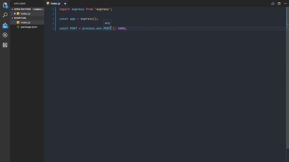Open package.json in the SHORTURL folder
Screen dimensions: 289x162
(27, 27)
